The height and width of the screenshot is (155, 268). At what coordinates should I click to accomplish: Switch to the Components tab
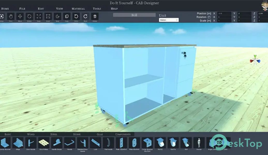123,134
